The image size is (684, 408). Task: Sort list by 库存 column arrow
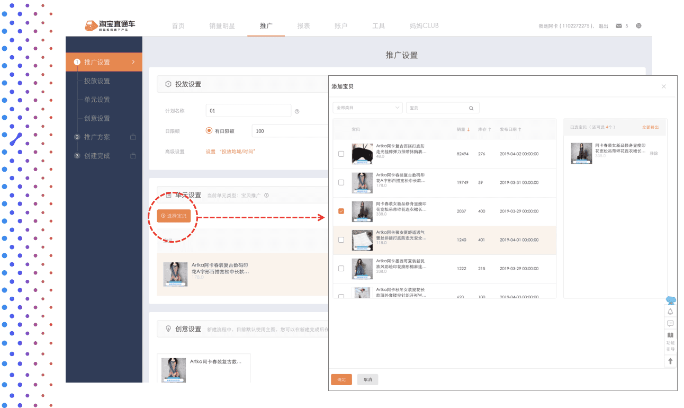pyautogui.click(x=490, y=129)
